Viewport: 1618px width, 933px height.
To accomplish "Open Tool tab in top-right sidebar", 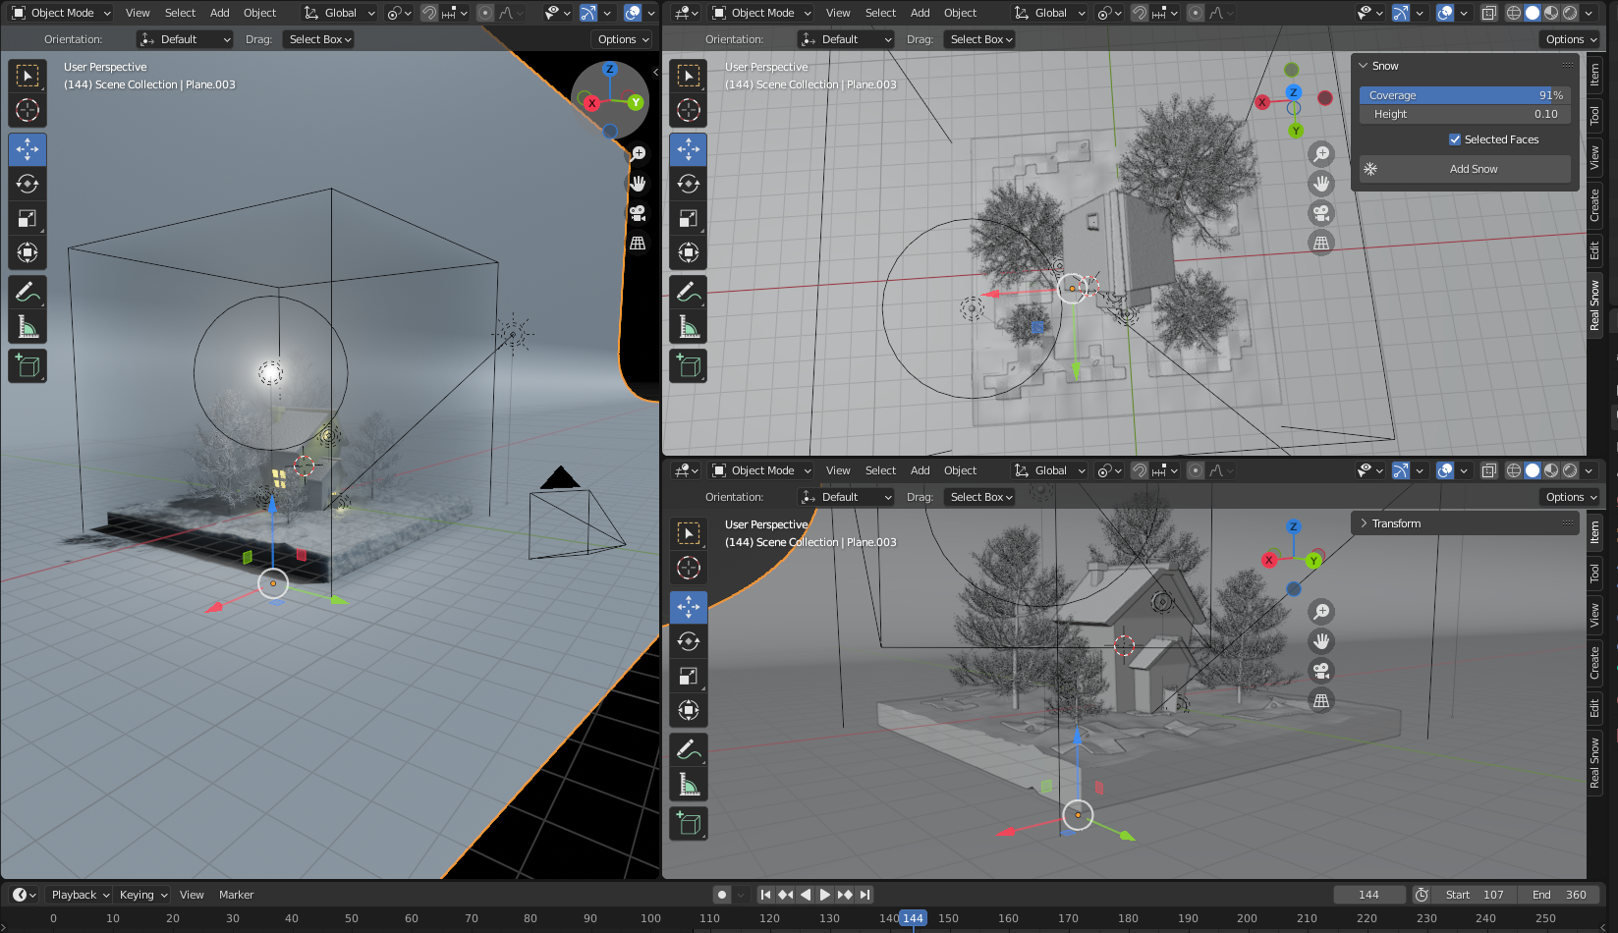I will pos(1594,115).
